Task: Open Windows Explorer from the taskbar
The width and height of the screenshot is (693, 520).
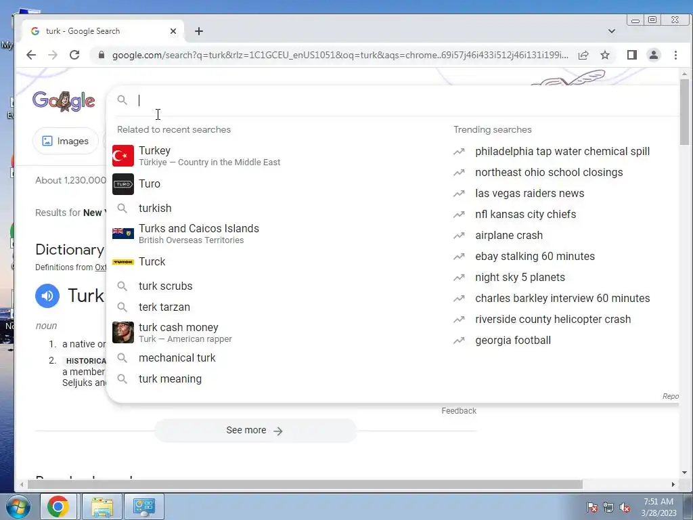Action: (x=102, y=506)
